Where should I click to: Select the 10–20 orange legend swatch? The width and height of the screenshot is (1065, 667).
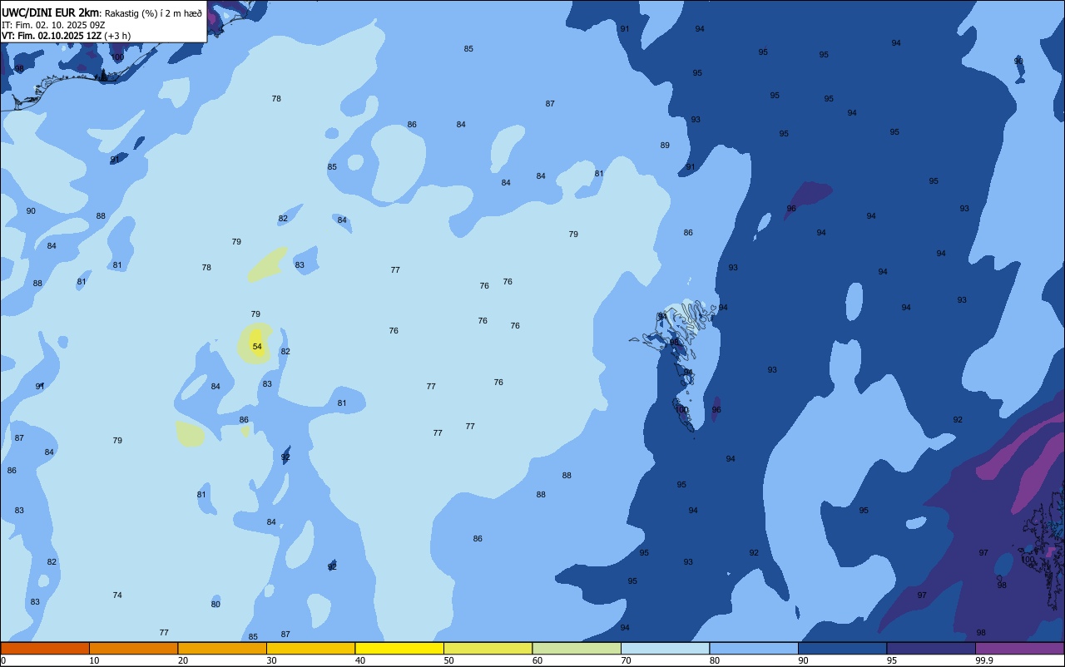coord(133,648)
